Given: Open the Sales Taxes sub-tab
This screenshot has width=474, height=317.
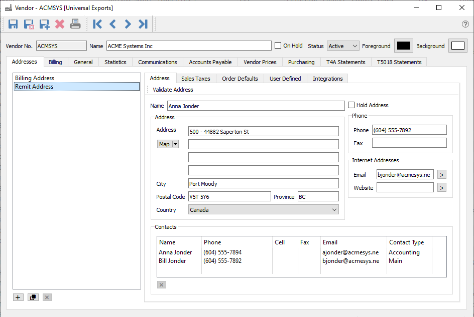Looking at the screenshot, I should (x=195, y=79).
